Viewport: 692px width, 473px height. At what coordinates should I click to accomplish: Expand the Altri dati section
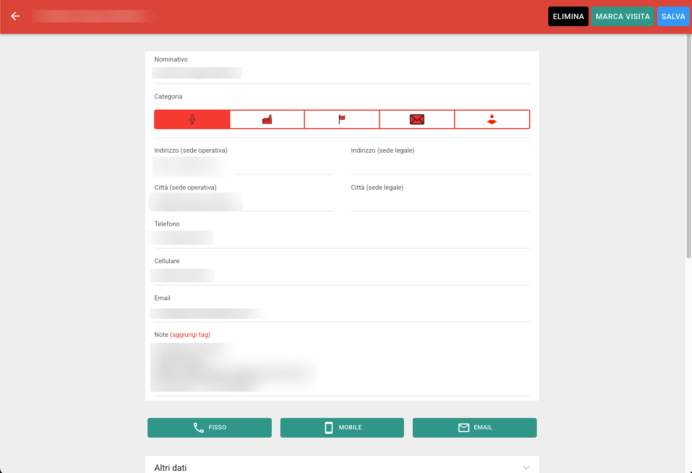[x=342, y=467]
